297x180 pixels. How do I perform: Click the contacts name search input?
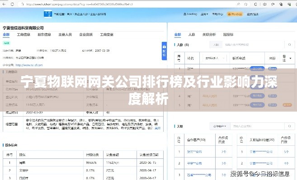pos(254,45)
